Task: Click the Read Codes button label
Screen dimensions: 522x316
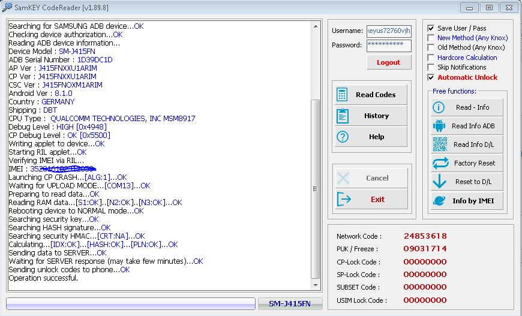Action: pyautogui.click(x=376, y=95)
